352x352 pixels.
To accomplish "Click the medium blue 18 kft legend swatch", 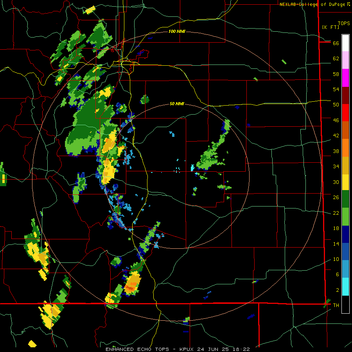I will click(x=345, y=251).
